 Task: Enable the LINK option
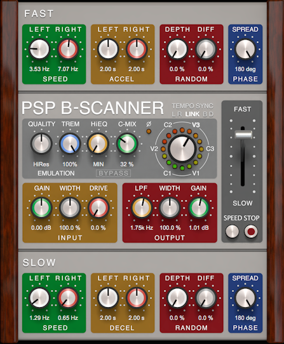point(193,114)
